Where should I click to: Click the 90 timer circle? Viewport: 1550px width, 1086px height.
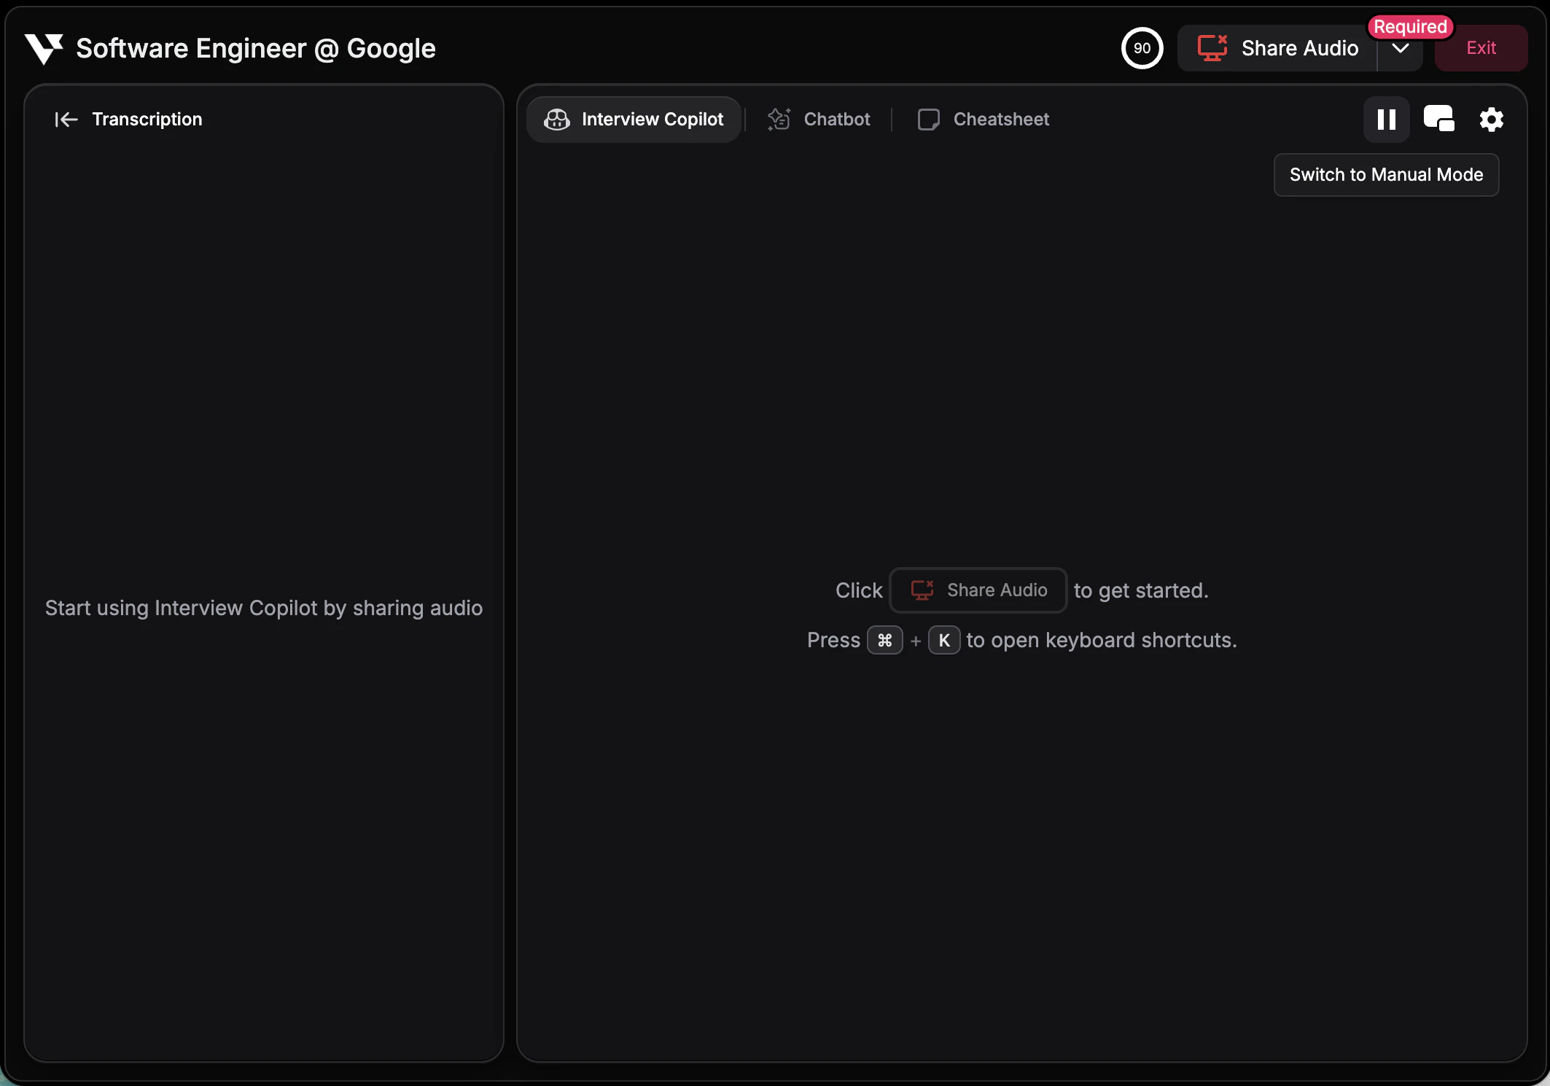tap(1142, 48)
